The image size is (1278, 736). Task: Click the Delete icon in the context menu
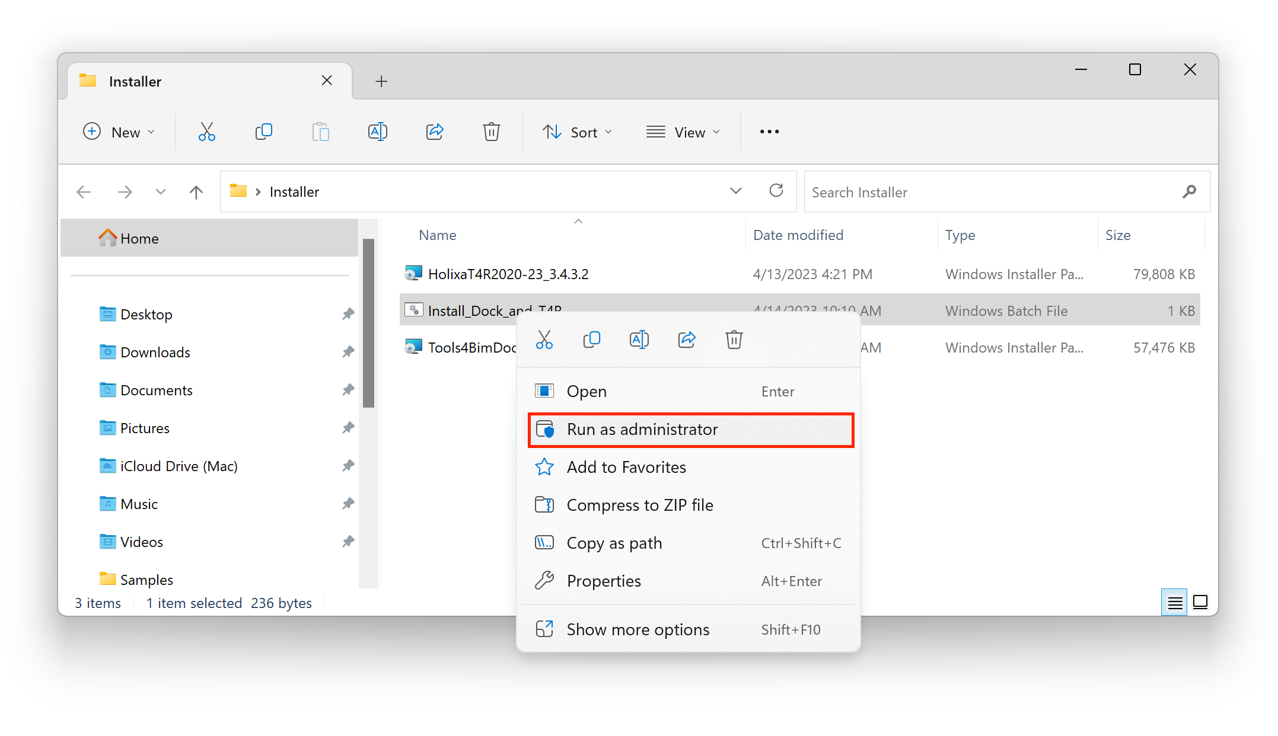pyautogui.click(x=734, y=340)
